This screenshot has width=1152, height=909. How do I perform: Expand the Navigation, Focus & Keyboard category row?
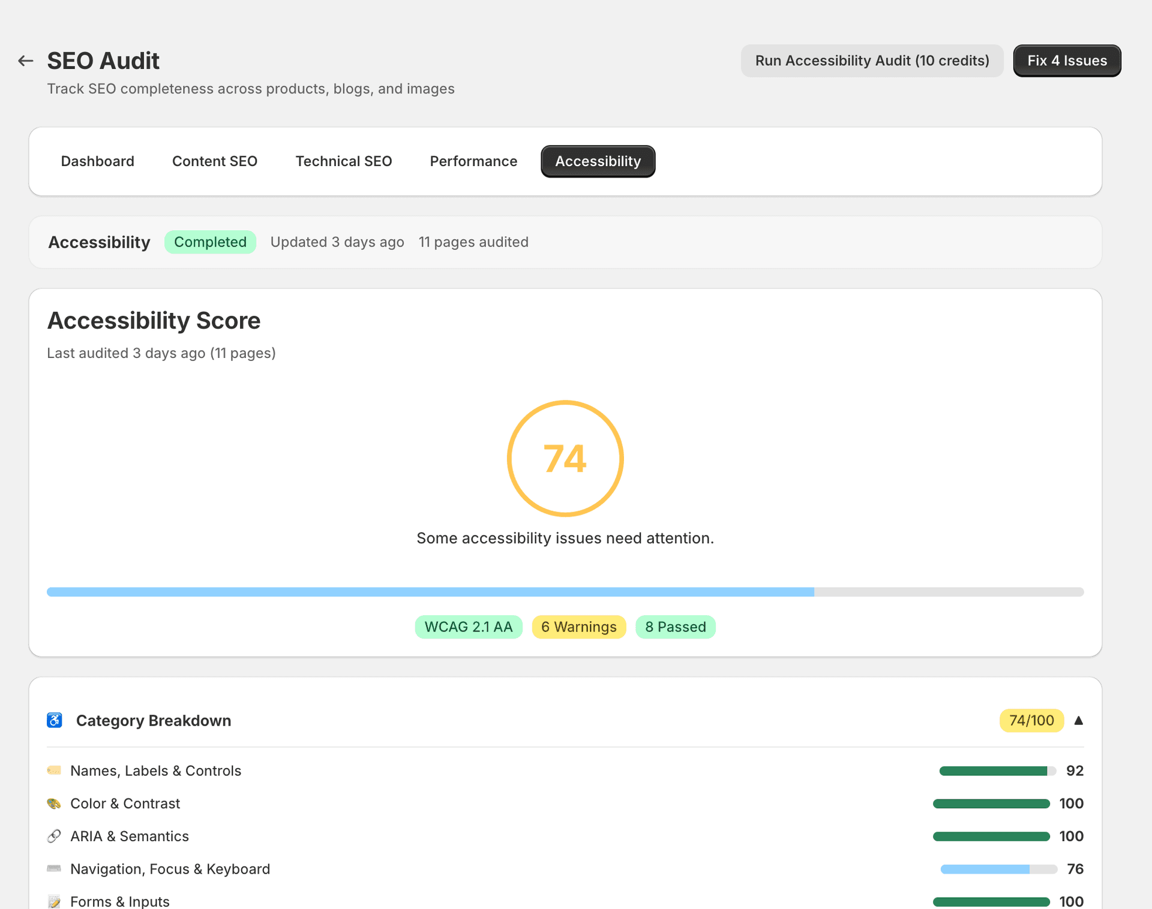170,869
